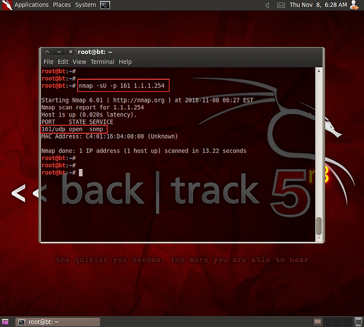Open the terminal File menu
364x327 pixels.
[x=49, y=62]
